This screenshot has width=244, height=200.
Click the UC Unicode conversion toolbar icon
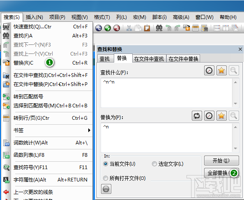click(x=99, y=28)
